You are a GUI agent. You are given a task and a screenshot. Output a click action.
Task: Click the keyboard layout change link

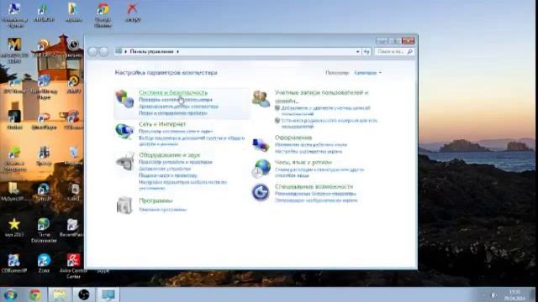[319, 172]
